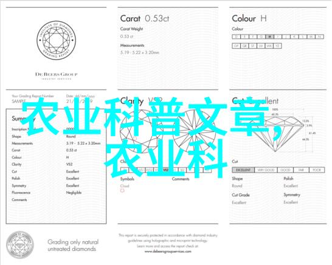Click the pavilion view clarity plot diagram
332x265 pixels.
click(x=194, y=131)
